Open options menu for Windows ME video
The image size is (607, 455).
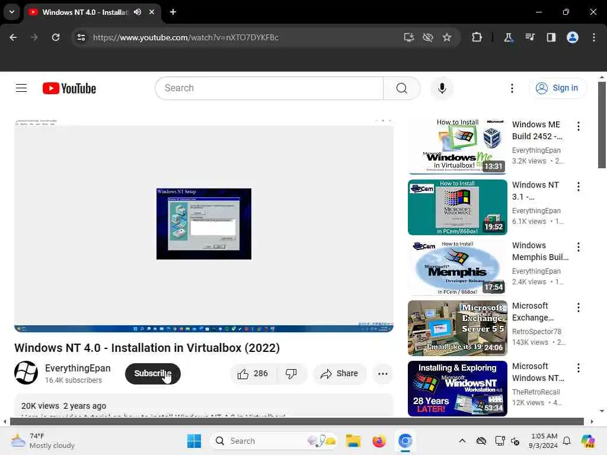click(579, 126)
